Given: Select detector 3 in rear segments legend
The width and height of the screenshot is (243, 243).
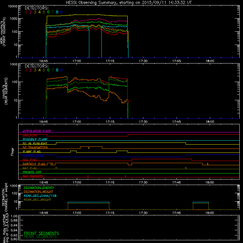Looking at the screenshot, I should (35, 70).
